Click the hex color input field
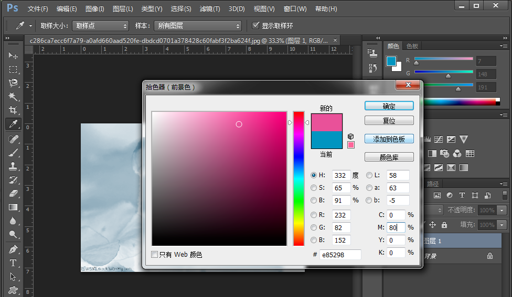 pyautogui.click(x=339, y=255)
